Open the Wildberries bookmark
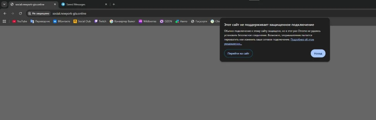 pos(147,21)
